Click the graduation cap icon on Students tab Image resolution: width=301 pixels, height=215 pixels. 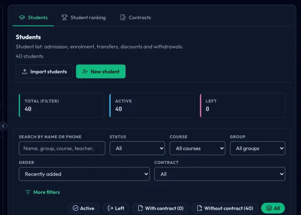[x=22, y=17]
